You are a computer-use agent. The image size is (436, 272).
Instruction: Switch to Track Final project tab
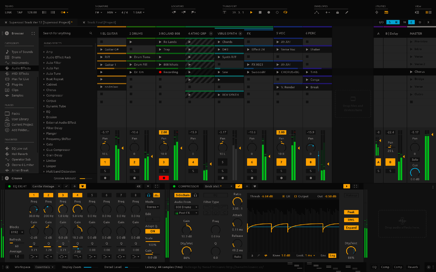point(100,22)
